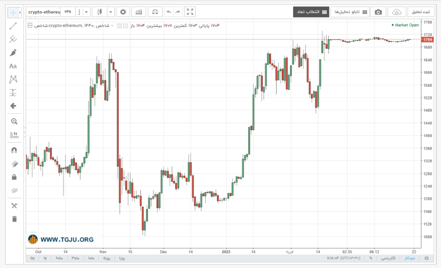Select the ۶ماه time range

click(59, 258)
